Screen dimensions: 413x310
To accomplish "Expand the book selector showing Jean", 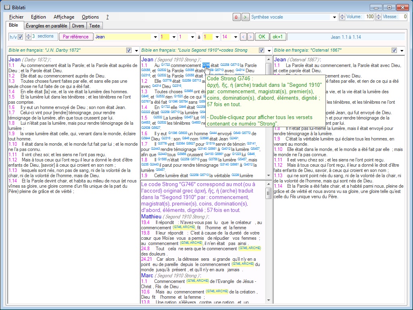I will click(155, 37).
